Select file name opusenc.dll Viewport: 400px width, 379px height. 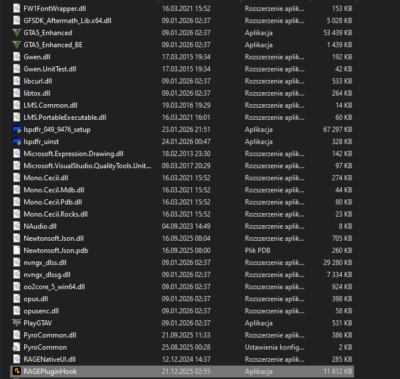pos(41,311)
